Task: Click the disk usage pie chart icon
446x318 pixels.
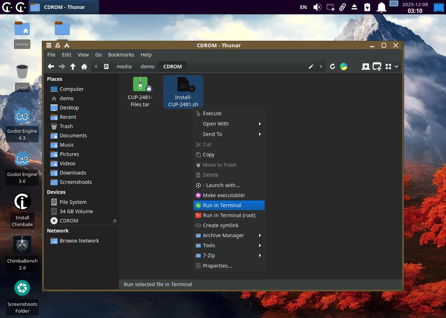Action: [344, 67]
